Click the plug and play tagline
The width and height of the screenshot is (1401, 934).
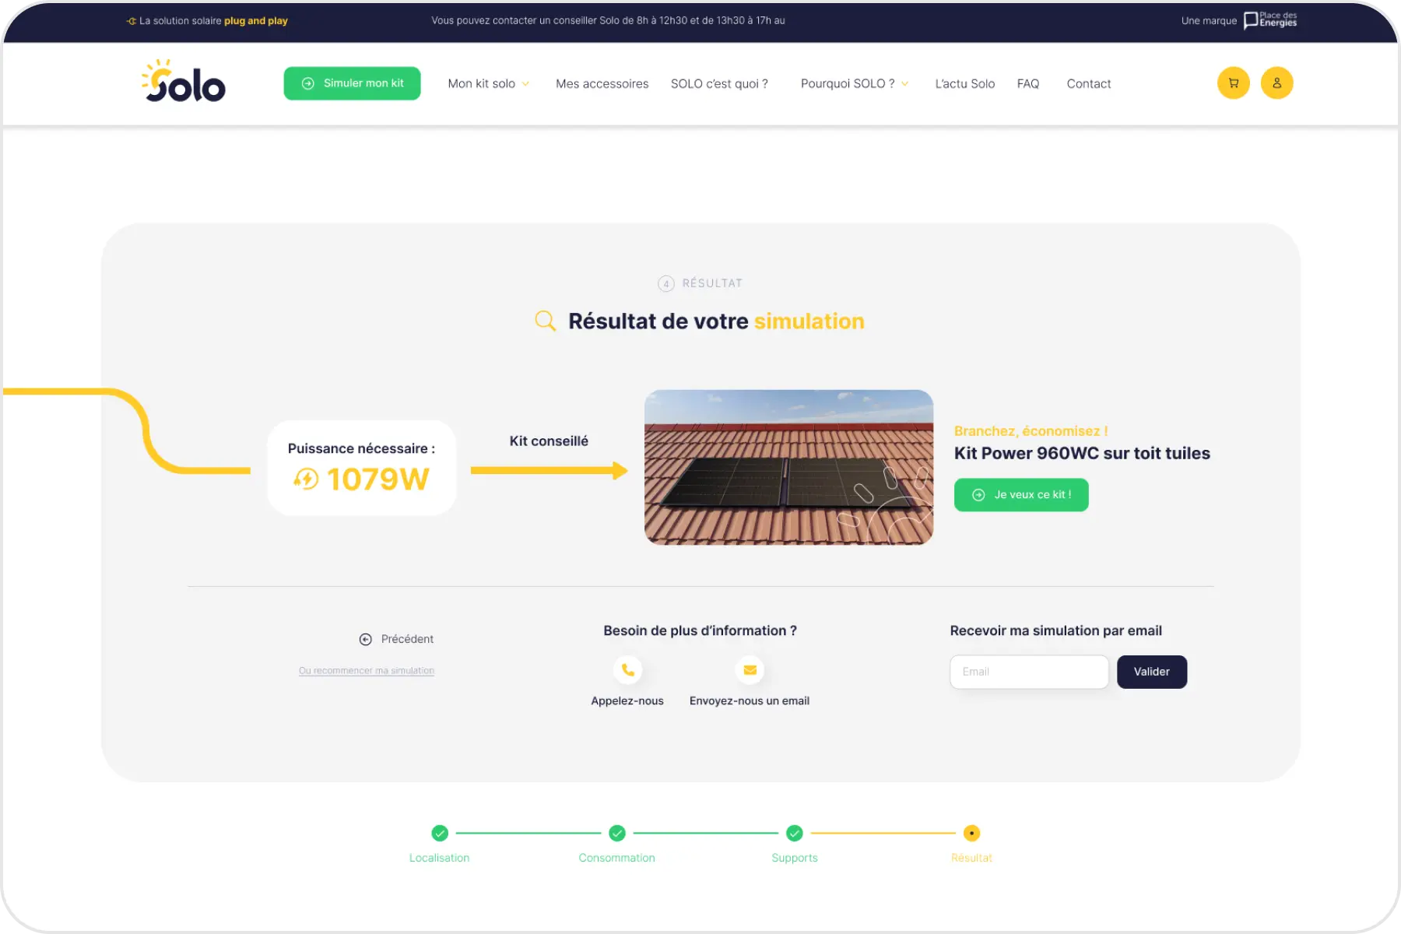[x=256, y=21]
